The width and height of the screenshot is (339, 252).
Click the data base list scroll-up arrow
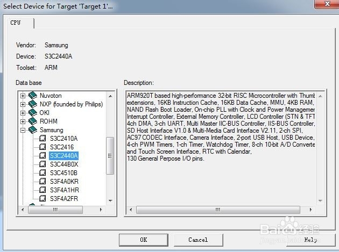pyautogui.click(x=110, y=96)
